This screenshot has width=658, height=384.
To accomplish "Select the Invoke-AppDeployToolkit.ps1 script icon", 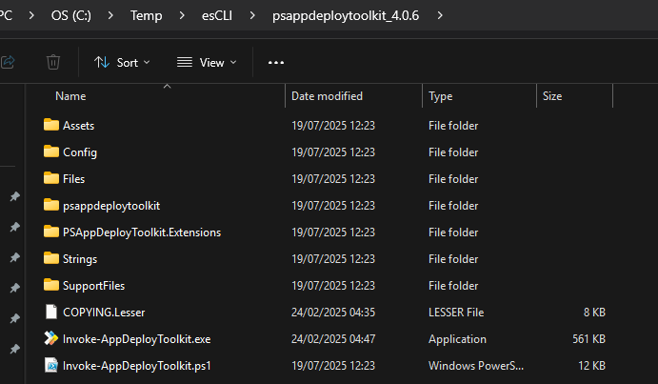I will [51, 365].
